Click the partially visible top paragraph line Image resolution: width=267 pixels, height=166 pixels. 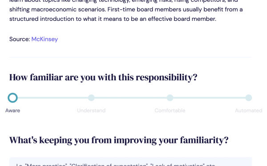tap(124, 1)
